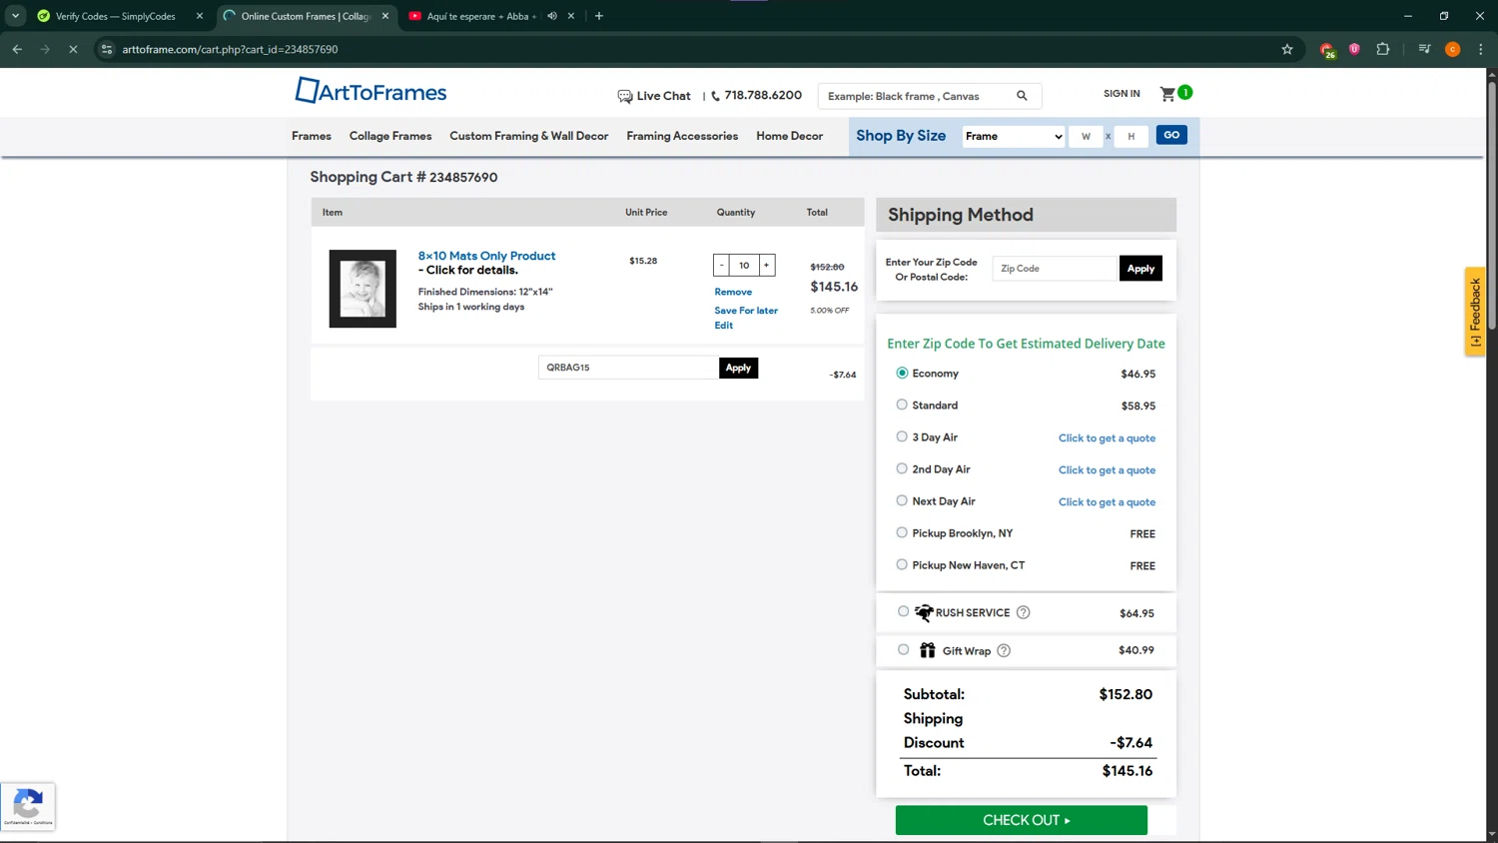Open the Collage Frames menu
This screenshot has height=843, width=1498.
[x=390, y=136]
